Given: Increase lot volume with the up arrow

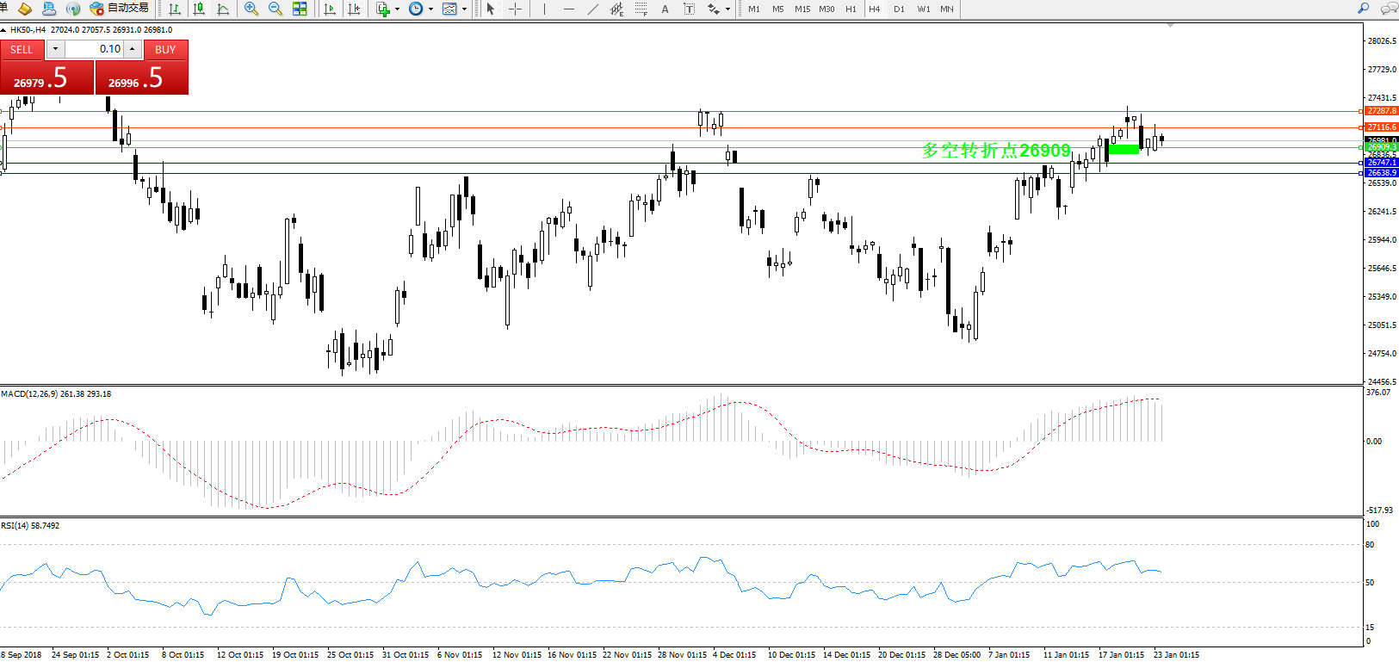Looking at the screenshot, I should click(x=133, y=49).
